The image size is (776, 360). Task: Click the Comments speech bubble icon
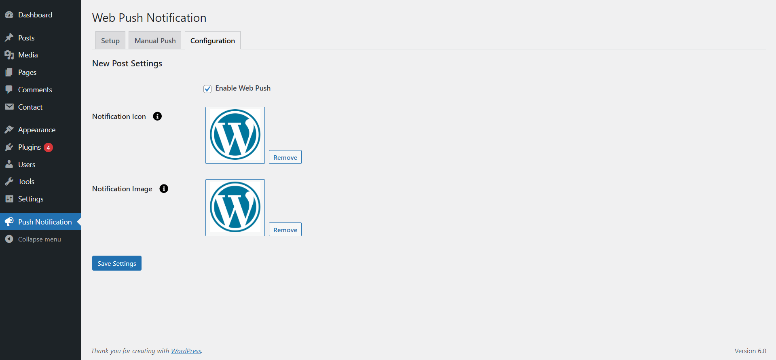[x=9, y=90]
